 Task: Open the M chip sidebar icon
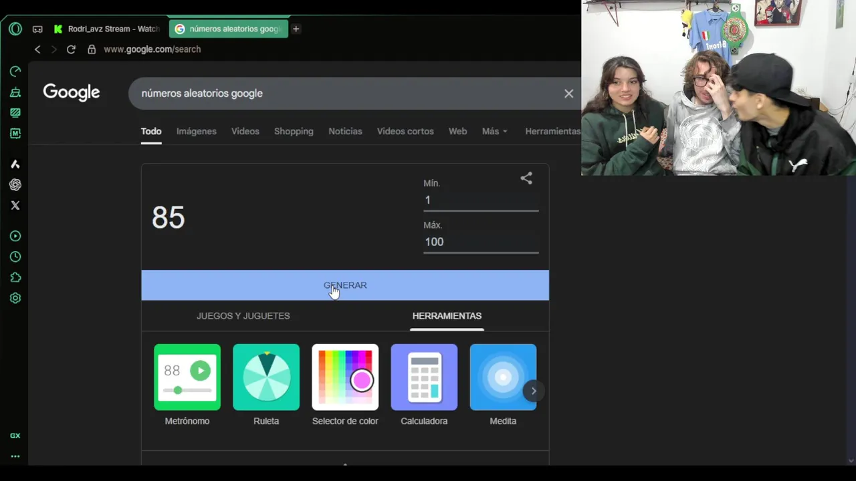coord(15,134)
